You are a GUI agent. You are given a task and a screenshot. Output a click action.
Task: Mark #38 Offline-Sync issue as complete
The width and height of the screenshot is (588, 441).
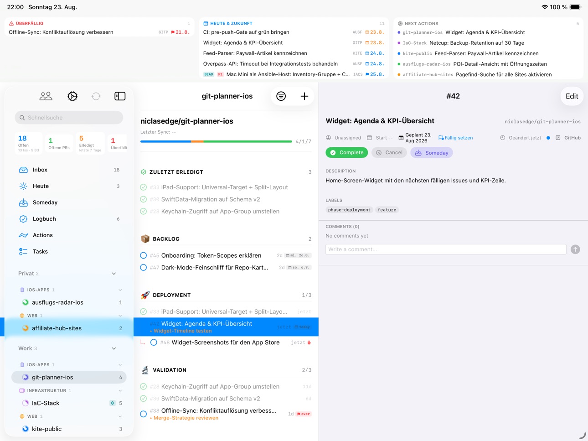point(144,414)
